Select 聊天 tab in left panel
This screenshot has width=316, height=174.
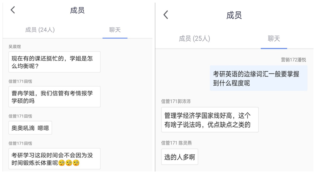(115, 30)
